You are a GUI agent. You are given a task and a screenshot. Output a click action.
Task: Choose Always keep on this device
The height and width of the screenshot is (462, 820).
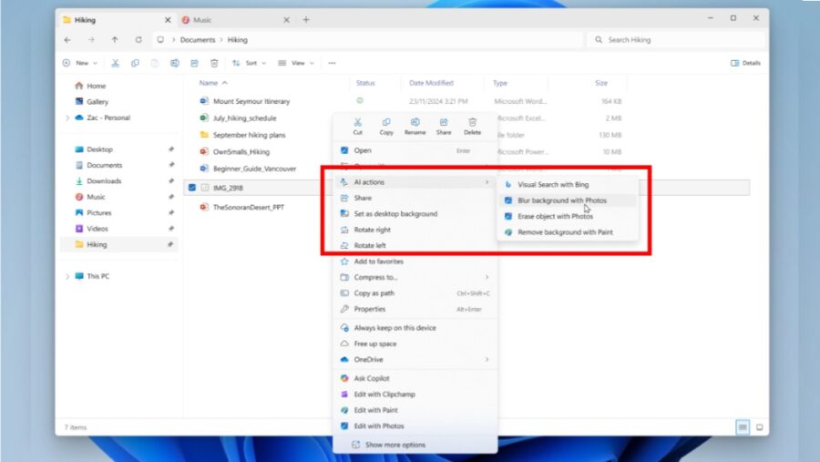tap(415, 328)
